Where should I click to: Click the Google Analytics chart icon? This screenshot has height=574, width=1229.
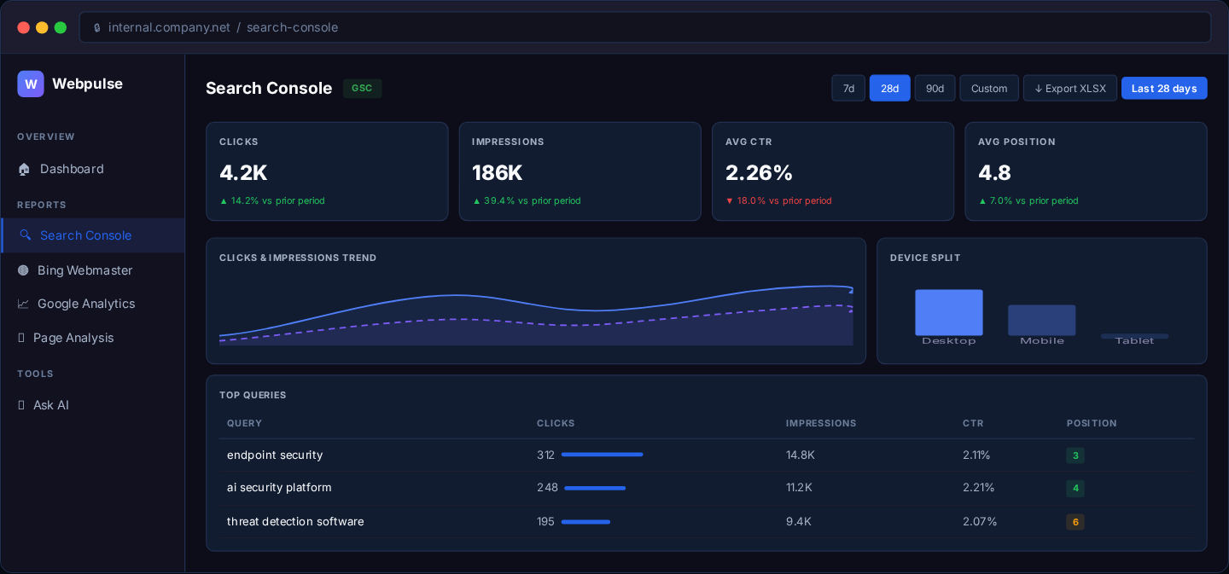tap(23, 304)
